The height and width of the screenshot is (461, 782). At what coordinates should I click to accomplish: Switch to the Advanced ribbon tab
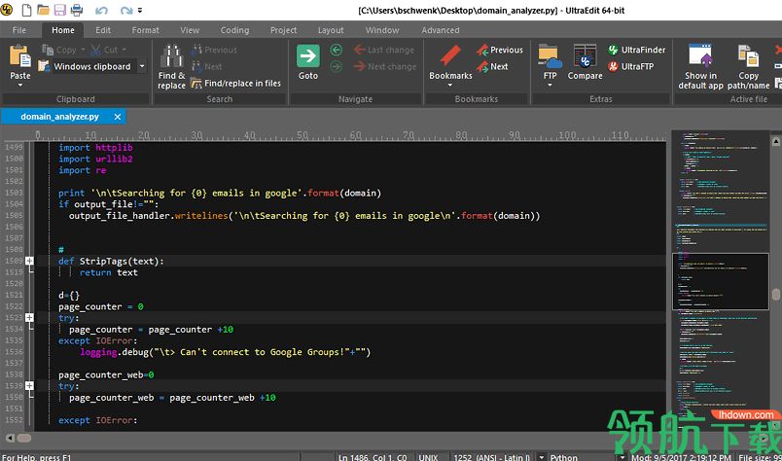click(x=441, y=30)
